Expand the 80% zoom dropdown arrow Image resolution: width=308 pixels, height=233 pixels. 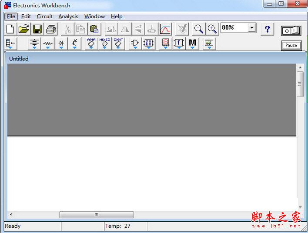[x=252, y=28]
